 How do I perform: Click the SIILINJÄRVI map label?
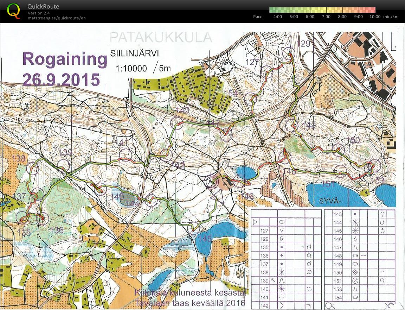(x=135, y=53)
